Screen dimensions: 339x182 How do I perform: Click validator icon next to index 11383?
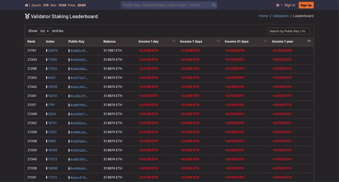coord(46,60)
